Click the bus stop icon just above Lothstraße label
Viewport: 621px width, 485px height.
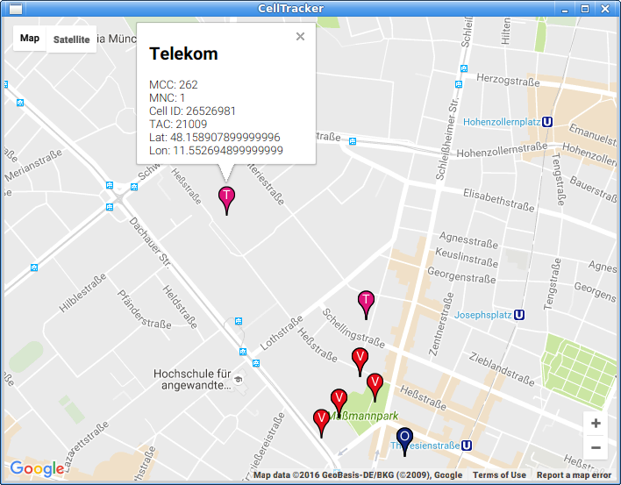click(x=239, y=321)
